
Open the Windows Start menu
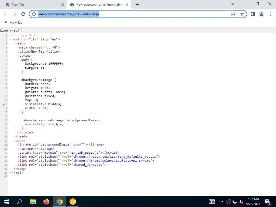(x=6, y=202)
